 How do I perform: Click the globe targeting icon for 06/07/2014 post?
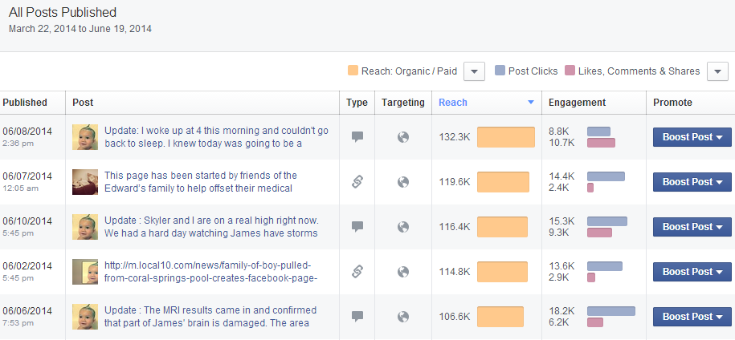click(x=403, y=182)
